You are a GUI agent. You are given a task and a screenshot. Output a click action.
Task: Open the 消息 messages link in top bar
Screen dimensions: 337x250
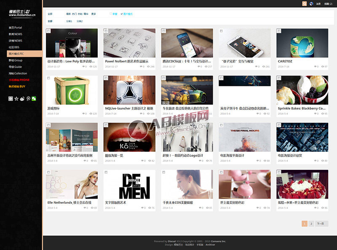pyautogui.click(x=318, y=4)
